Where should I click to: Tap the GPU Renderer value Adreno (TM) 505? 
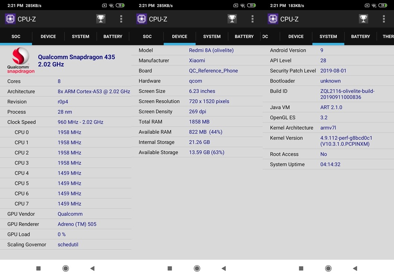(77, 224)
